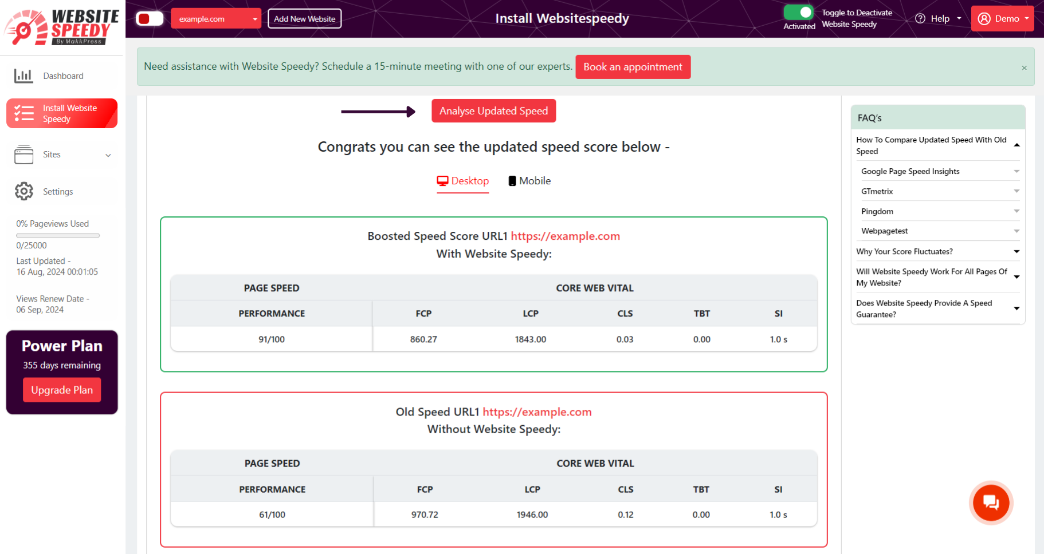Click old CLS value 0.12
1044x554 pixels.
tap(626, 515)
